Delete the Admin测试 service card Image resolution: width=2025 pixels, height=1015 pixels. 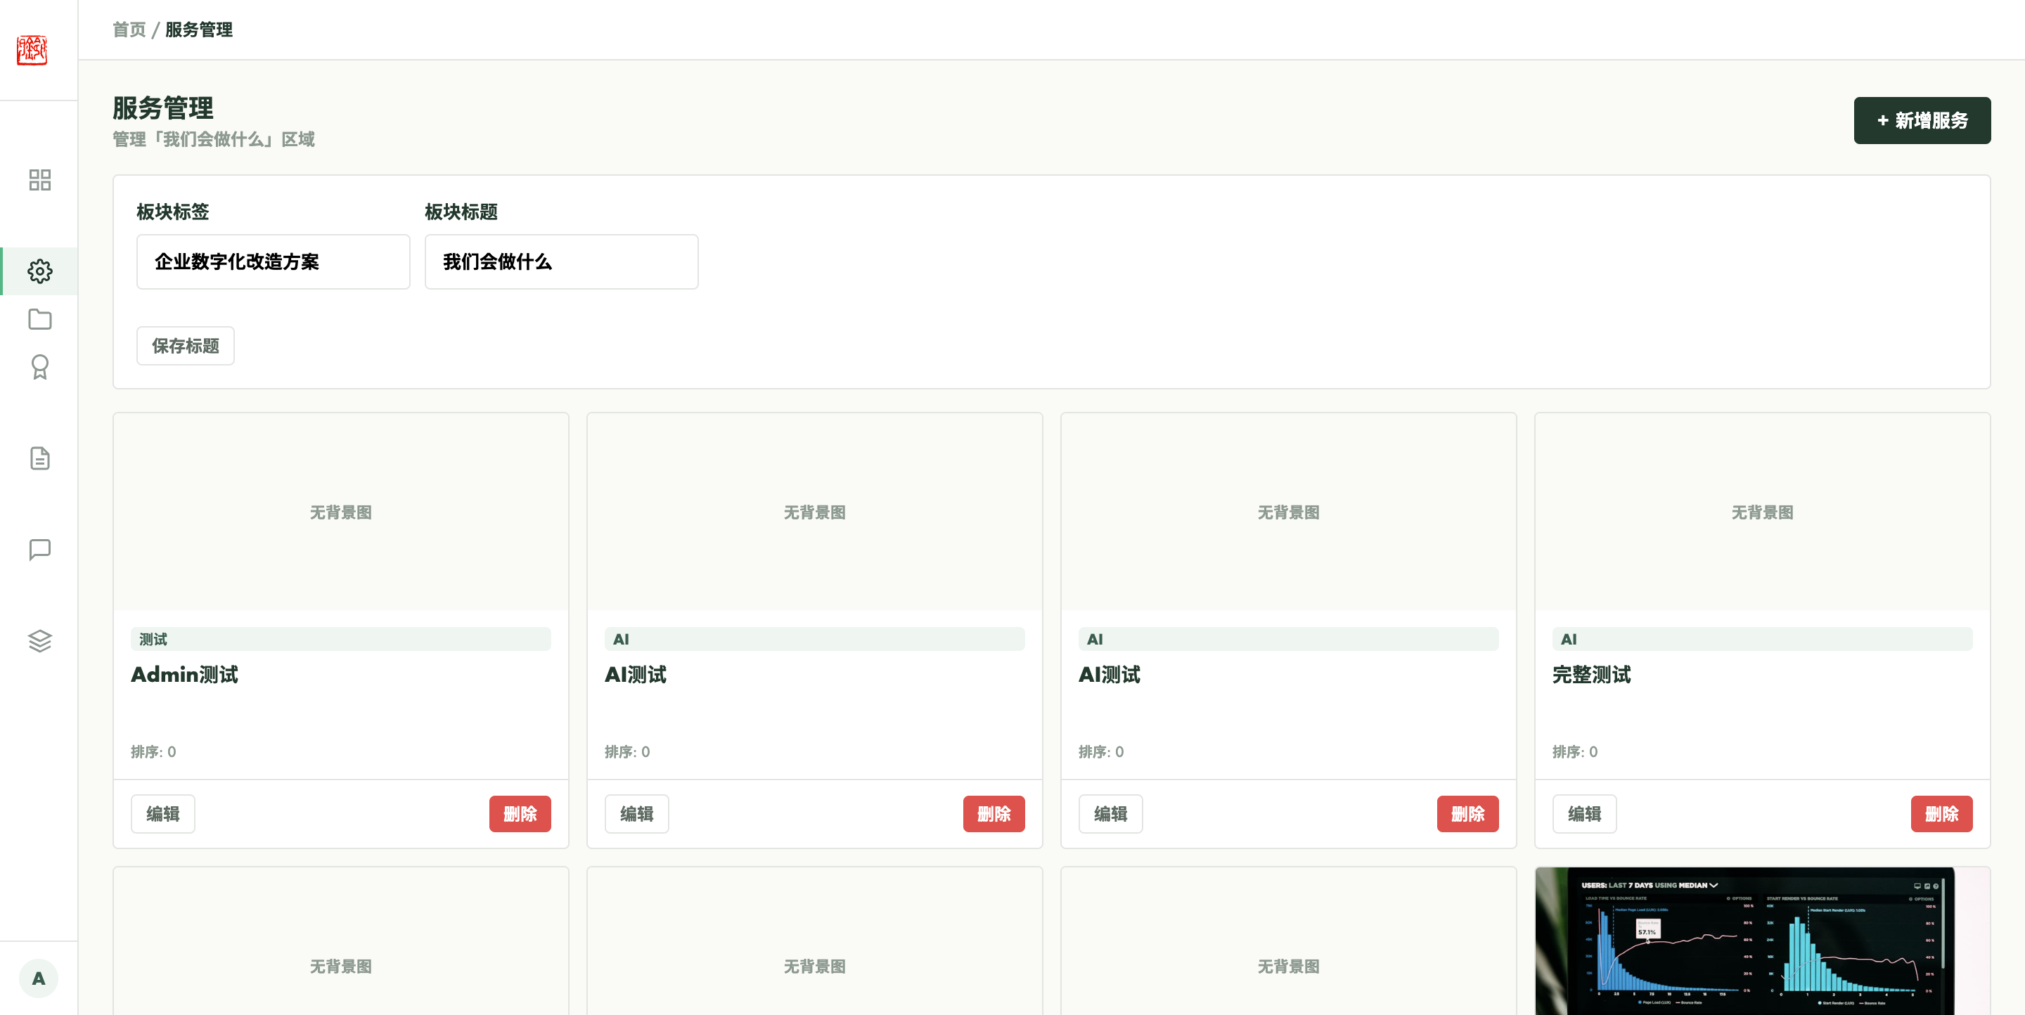click(520, 814)
